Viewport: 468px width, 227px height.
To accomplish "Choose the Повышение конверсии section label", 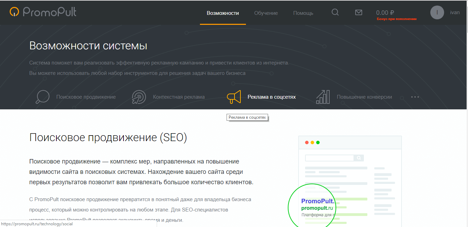I will [x=364, y=97].
